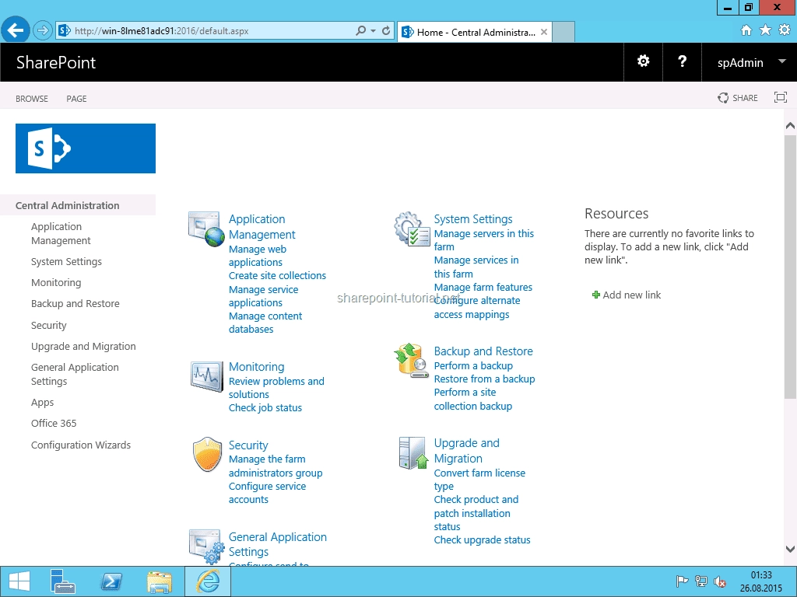
Task: Open the browser home icon
Action: tap(746, 30)
